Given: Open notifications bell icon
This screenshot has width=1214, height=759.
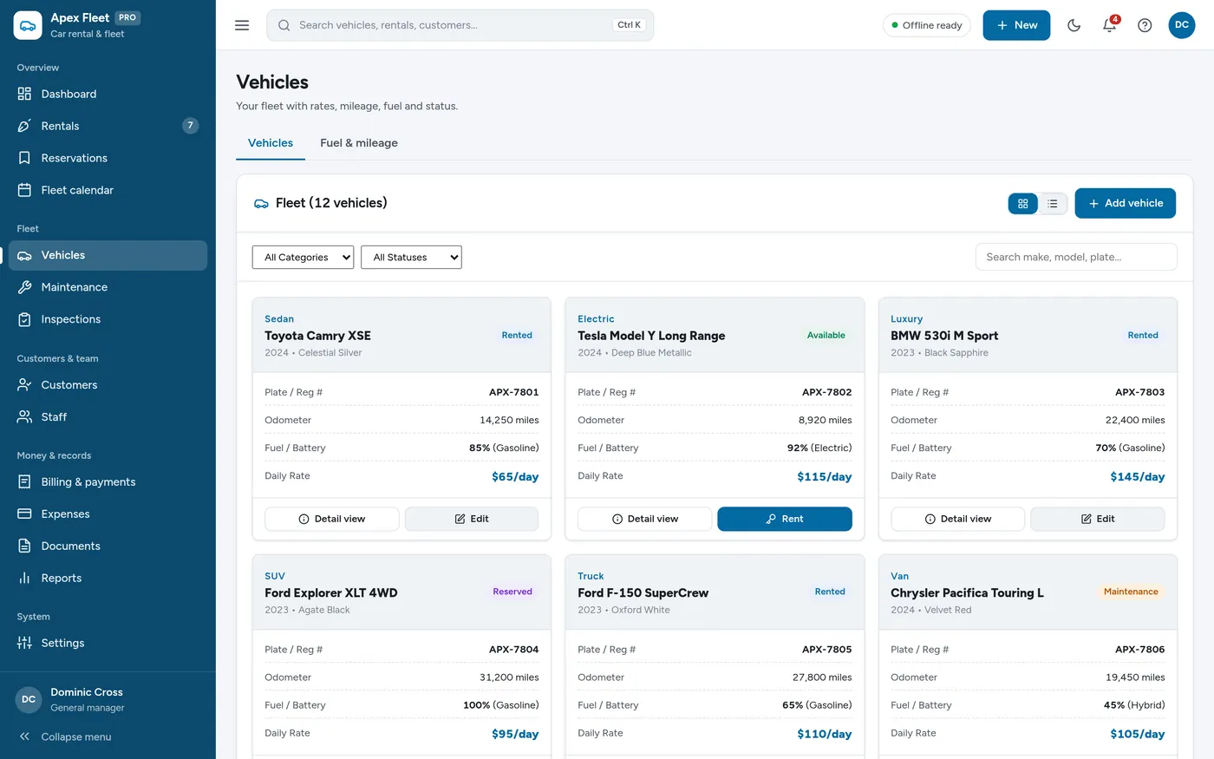Looking at the screenshot, I should coord(1109,25).
